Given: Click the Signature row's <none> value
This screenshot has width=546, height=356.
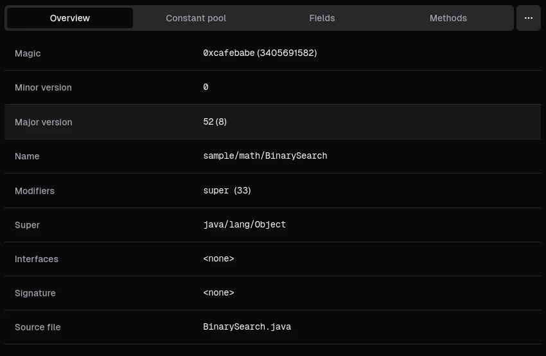Looking at the screenshot, I should 218,293.
